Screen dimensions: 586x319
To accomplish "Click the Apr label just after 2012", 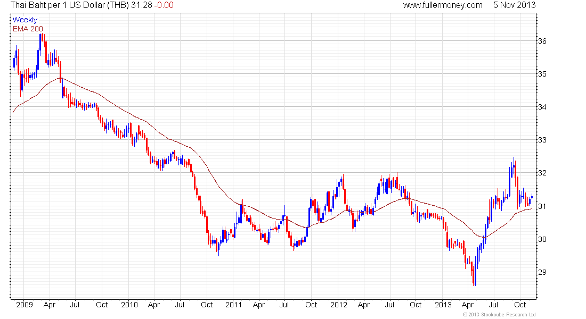I will click(364, 305).
